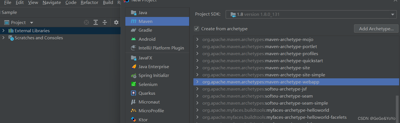Screen dimensions: 400x123
Task: Expand the softeu-archetype-jsf chevron
Action: coord(197,89)
